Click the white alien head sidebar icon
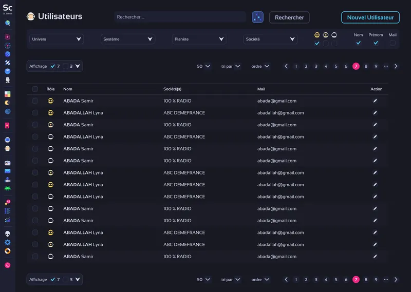The width and height of the screenshot is (411, 292). click(x=8, y=233)
